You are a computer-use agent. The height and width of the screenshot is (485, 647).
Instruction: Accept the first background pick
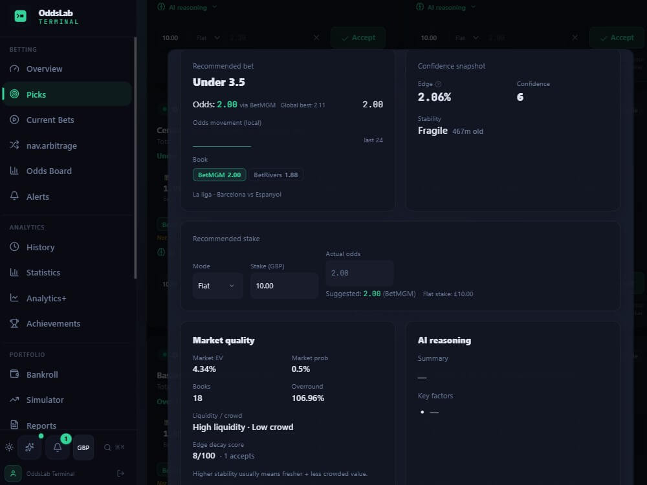click(358, 38)
